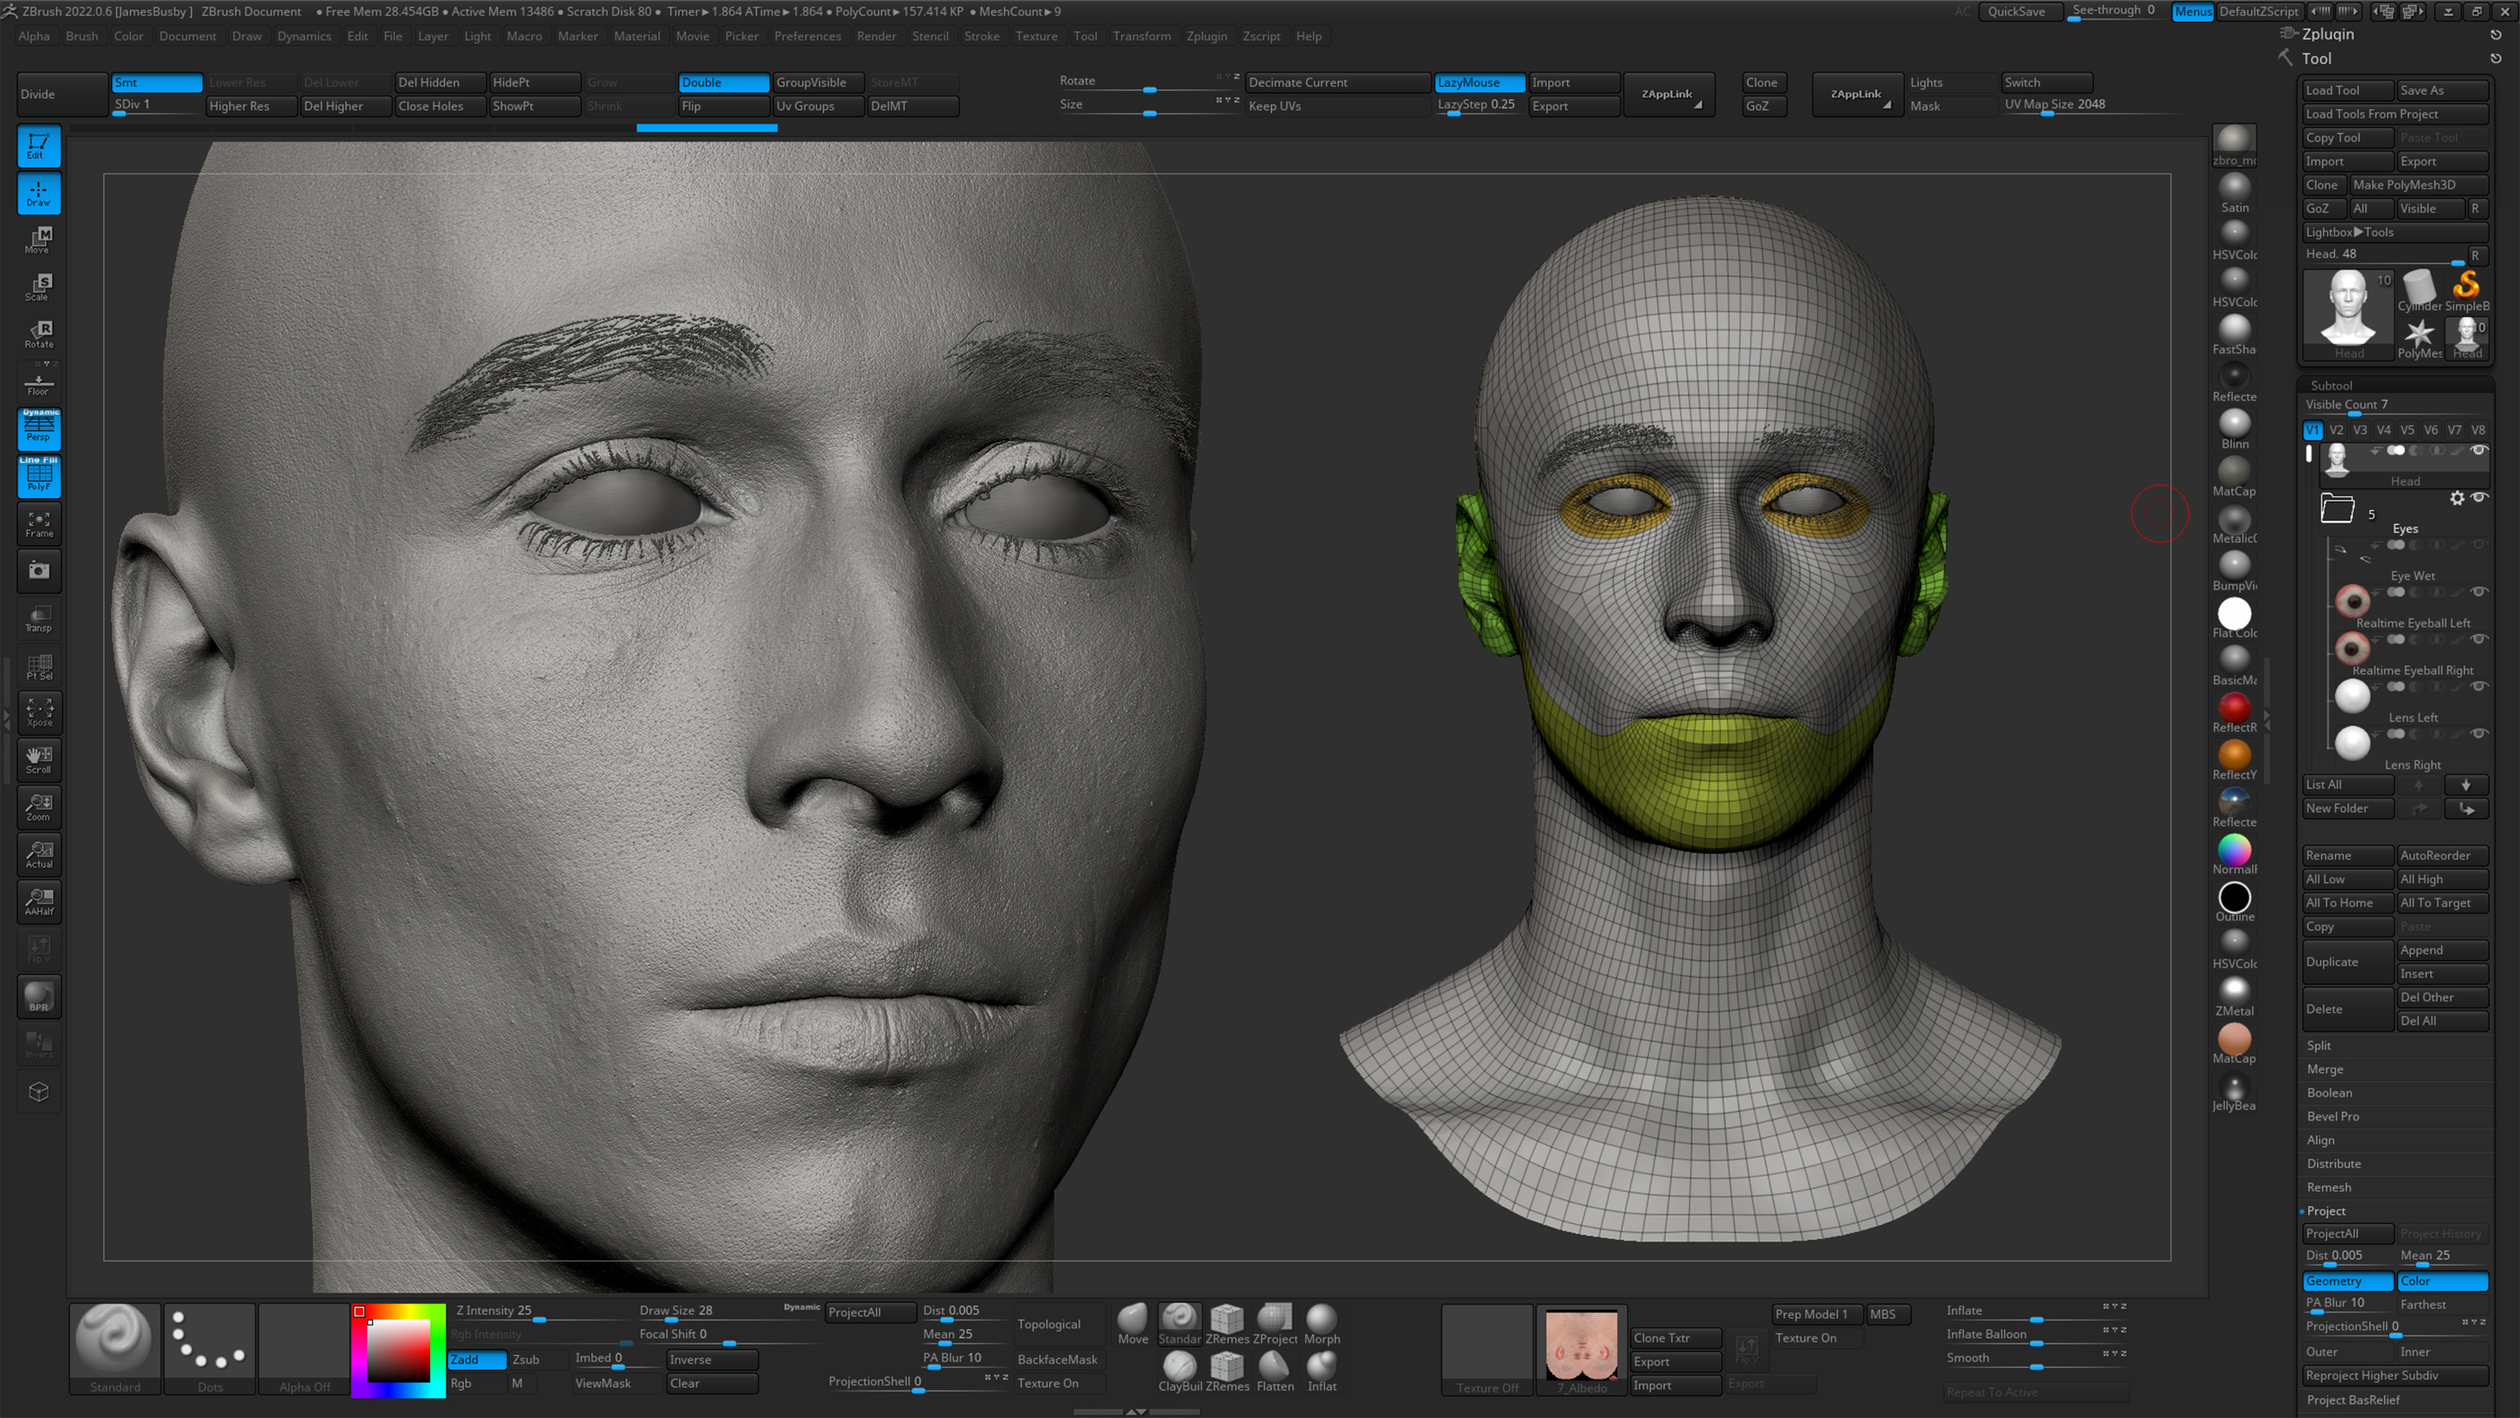Select the Flat Color material sphere

2234,612
